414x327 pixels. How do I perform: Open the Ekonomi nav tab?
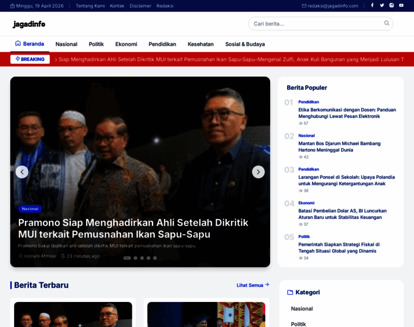[x=126, y=44]
